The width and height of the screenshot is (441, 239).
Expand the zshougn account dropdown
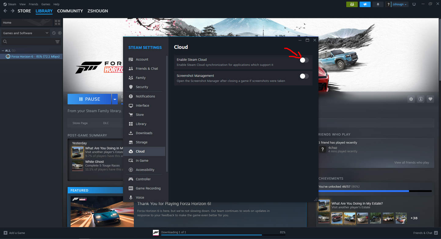tap(399, 4)
